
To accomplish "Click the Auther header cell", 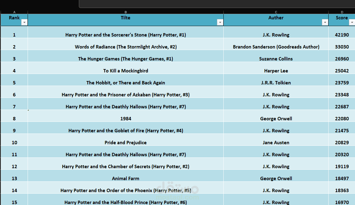I will point(276,20).
